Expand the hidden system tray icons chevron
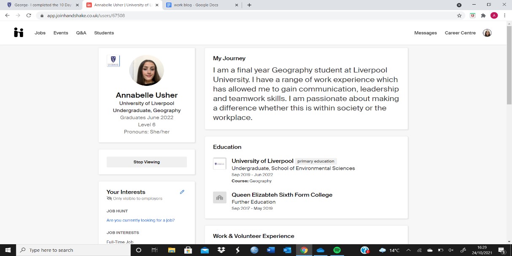 pyautogui.click(x=408, y=250)
